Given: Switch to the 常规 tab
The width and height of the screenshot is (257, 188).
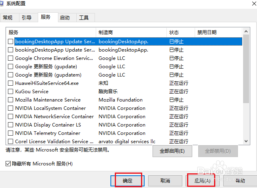Looking at the screenshot, I should coord(10,18).
